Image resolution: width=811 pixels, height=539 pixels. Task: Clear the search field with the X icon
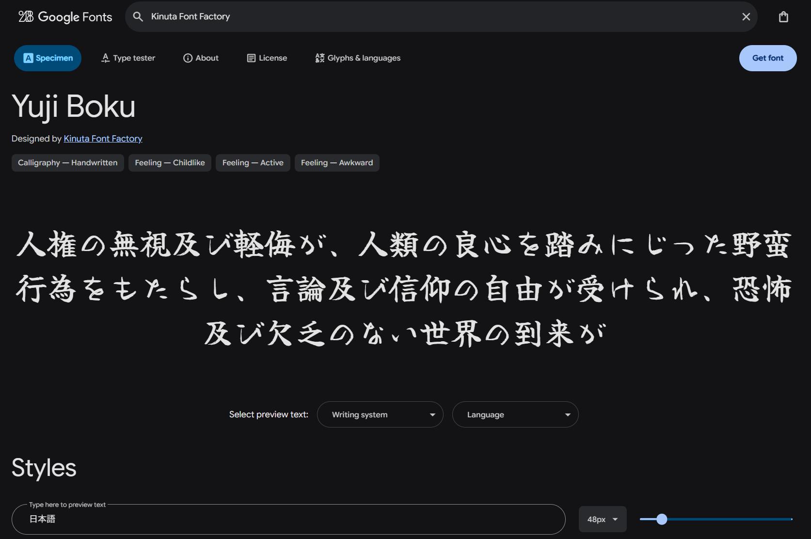click(x=745, y=16)
